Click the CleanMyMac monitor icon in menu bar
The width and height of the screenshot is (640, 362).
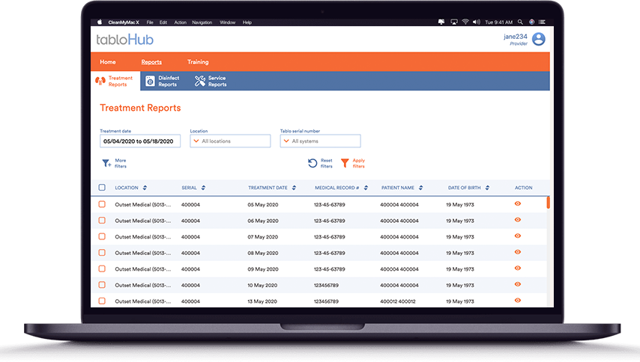(x=441, y=22)
